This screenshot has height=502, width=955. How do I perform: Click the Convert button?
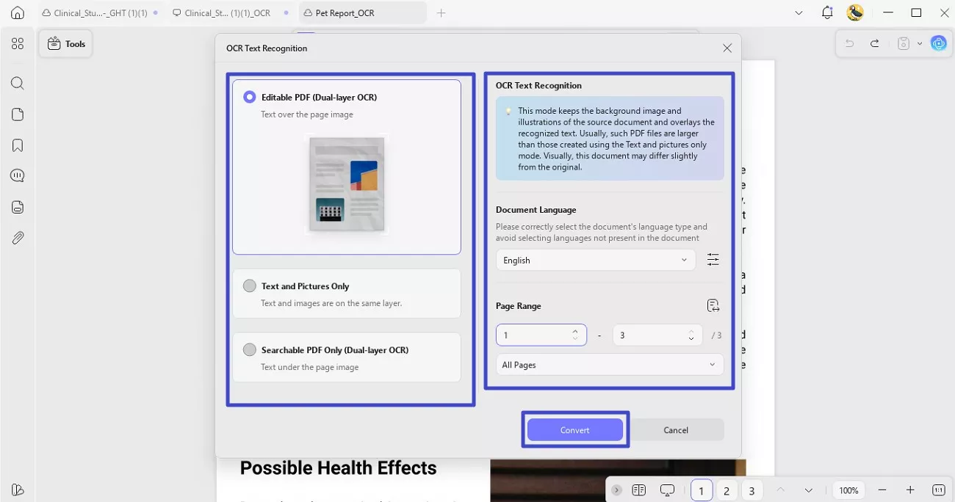point(574,429)
